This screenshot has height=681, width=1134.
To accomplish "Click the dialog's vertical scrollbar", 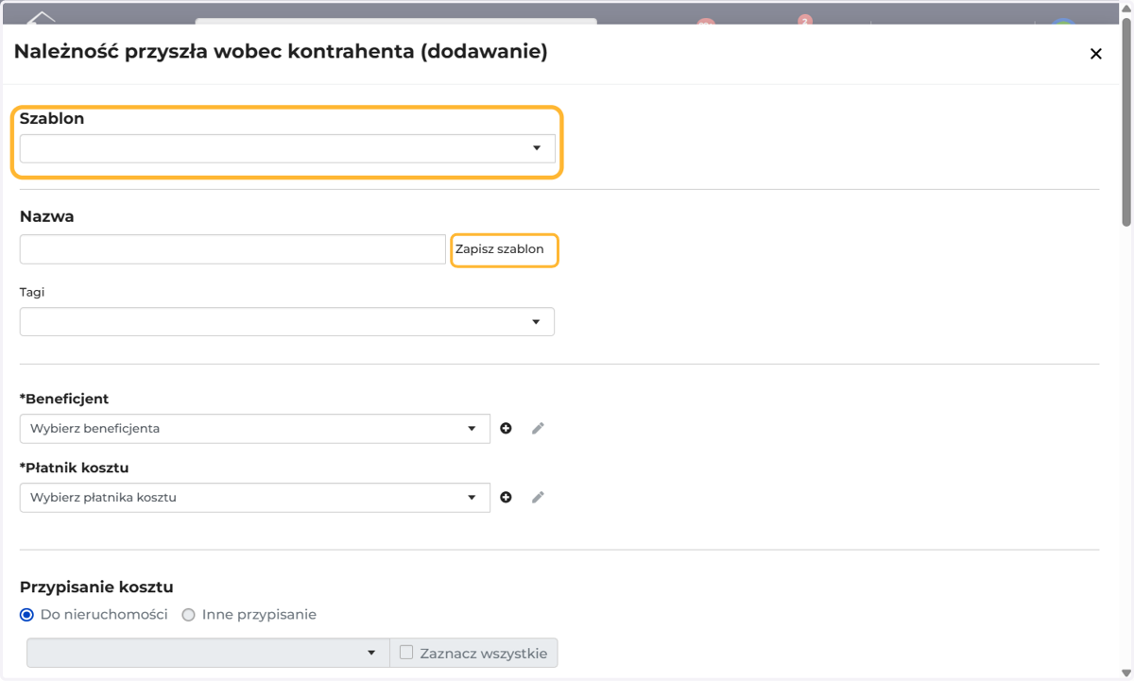I will tap(1125, 123).
